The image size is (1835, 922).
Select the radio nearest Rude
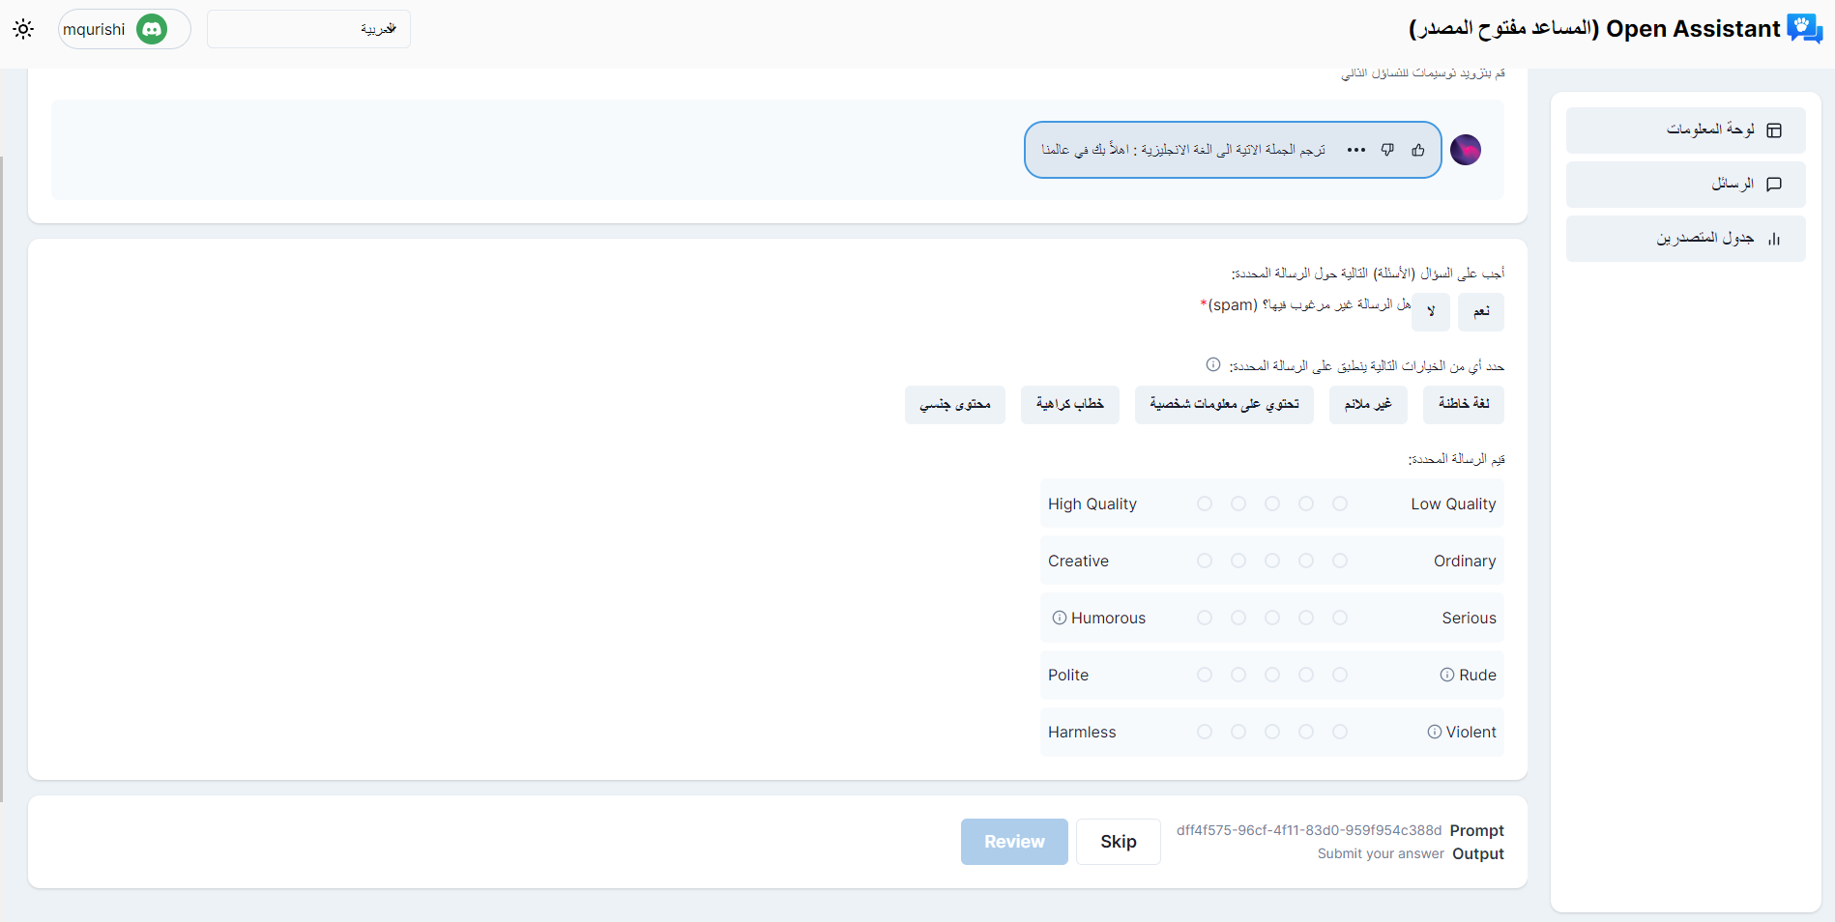click(1340, 675)
